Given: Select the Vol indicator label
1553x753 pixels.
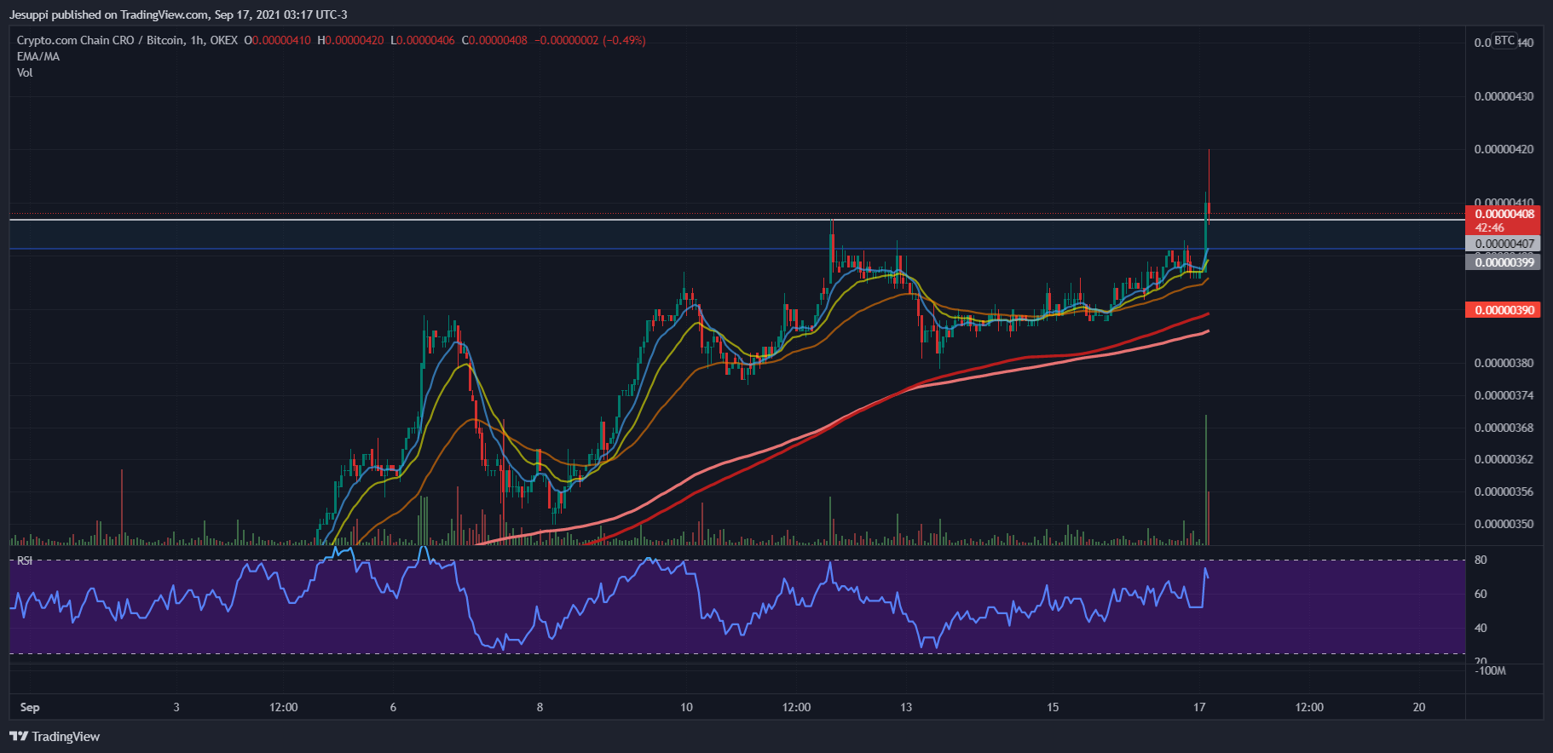Looking at the screenshot, I should [25, 72].
